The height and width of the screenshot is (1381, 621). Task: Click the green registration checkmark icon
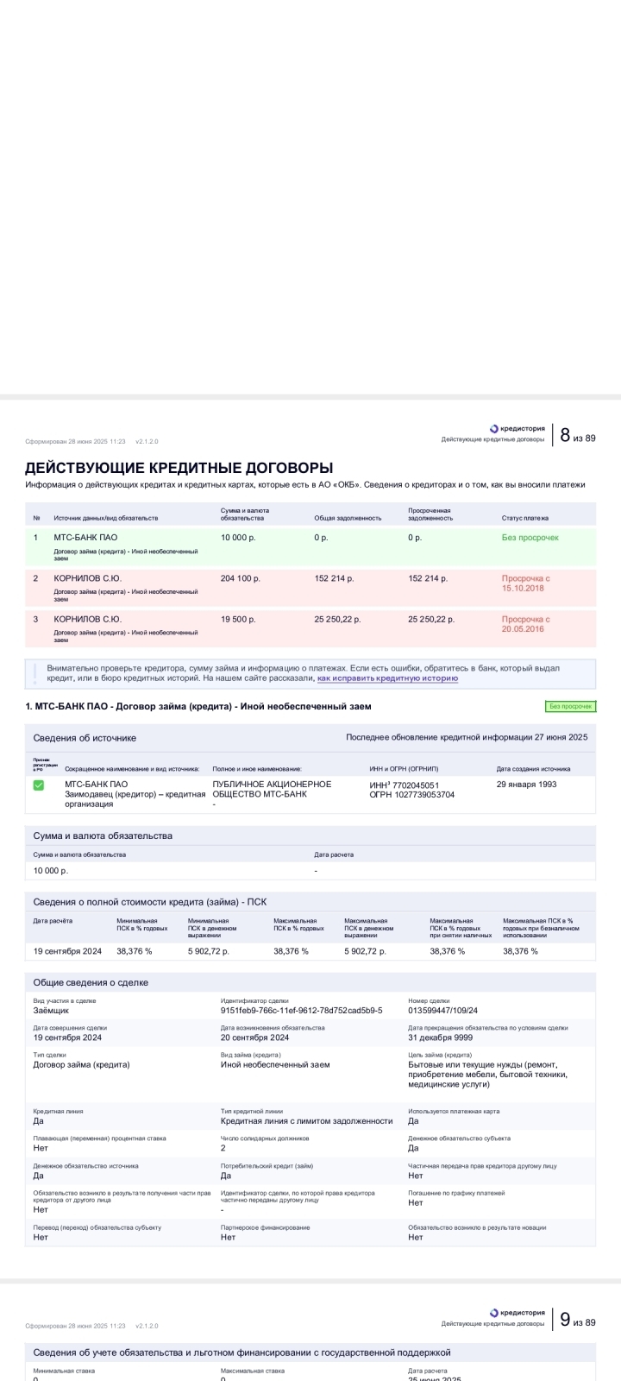[38, 785]
